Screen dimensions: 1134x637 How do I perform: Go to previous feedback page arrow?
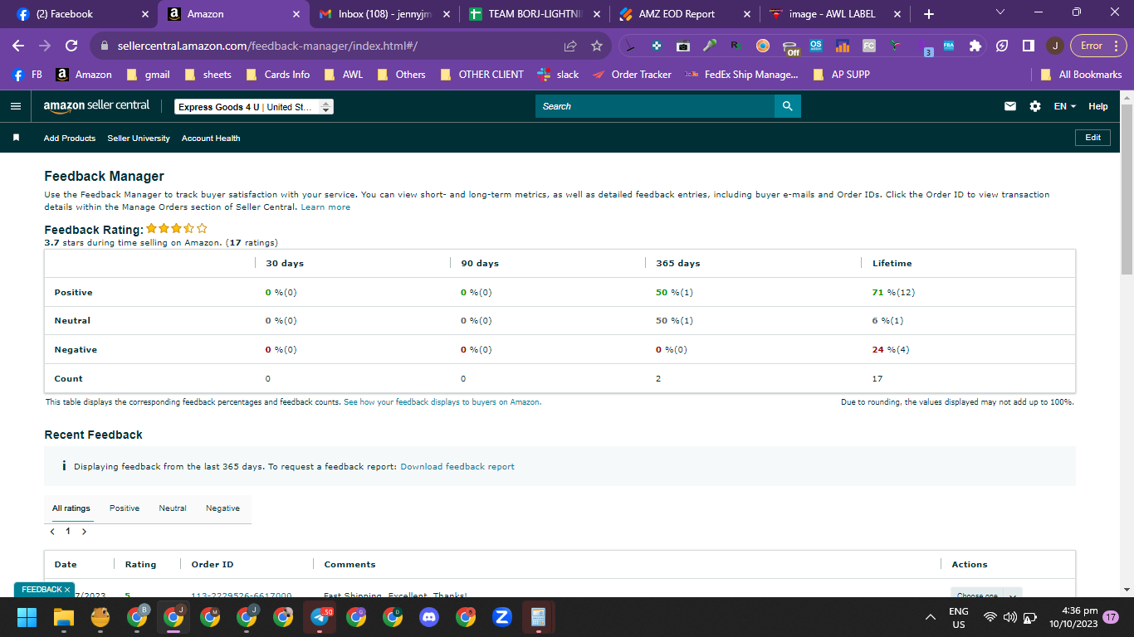53,532
